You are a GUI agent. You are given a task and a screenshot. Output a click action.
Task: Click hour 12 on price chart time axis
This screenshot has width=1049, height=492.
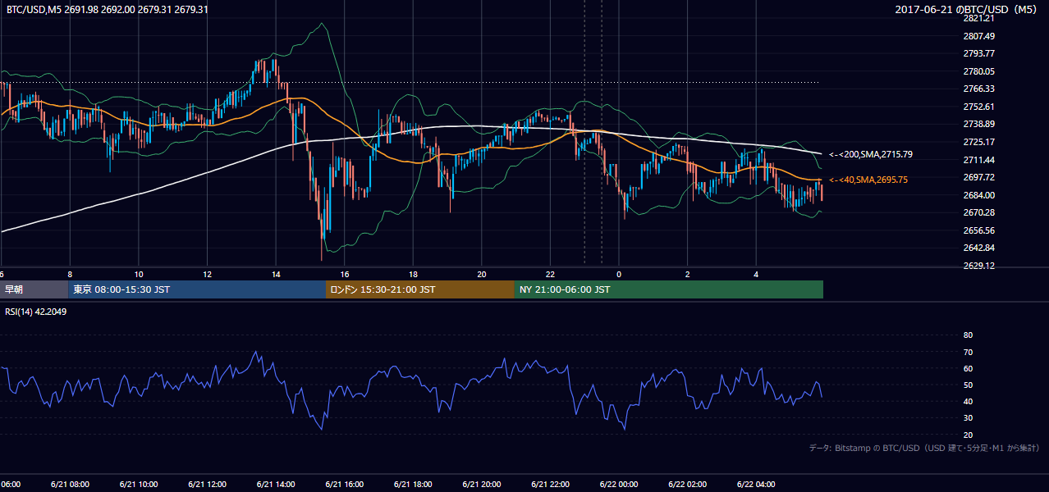(207, 274)
